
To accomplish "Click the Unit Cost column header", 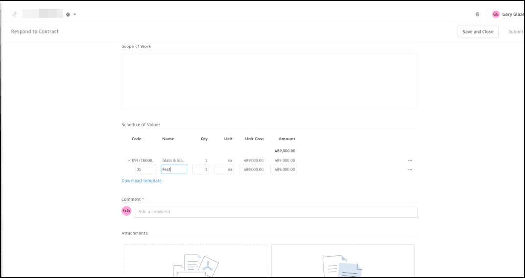I will [254, 139].
